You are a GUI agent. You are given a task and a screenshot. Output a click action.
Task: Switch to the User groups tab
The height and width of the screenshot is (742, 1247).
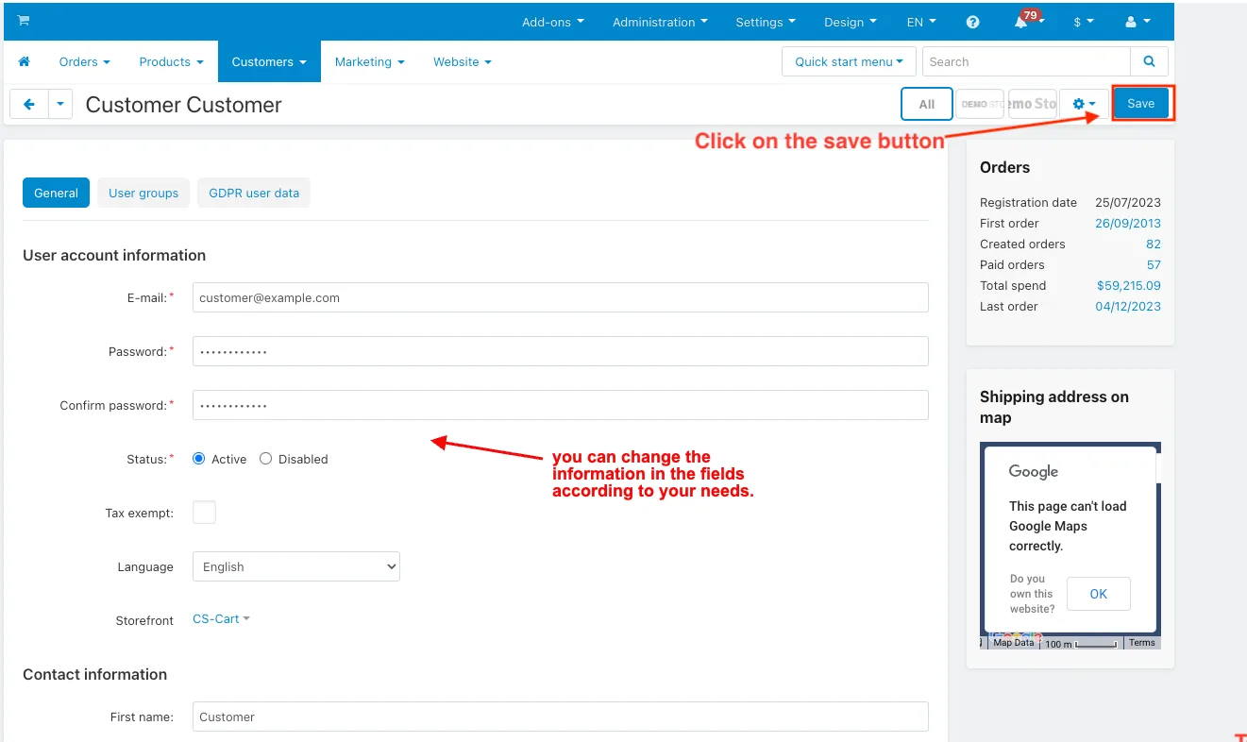click(143, 193)
